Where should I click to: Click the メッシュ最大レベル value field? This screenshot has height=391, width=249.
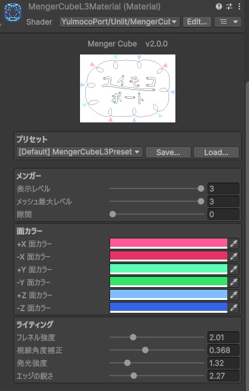tap(223, 201)
